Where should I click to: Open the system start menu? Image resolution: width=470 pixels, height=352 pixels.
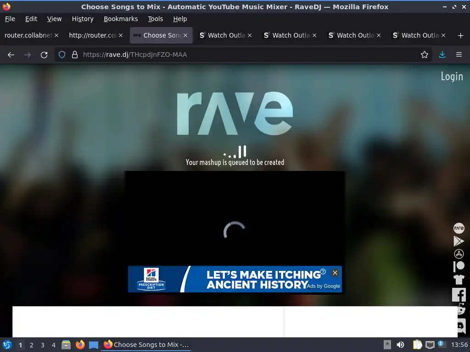[x=7, y=345]
